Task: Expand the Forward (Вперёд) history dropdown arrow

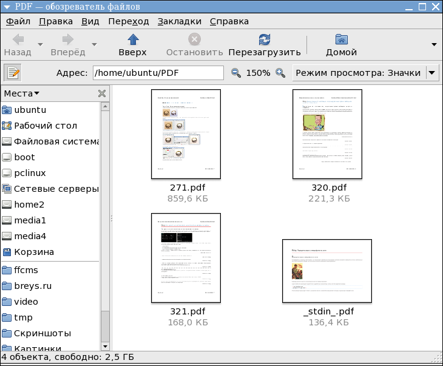Action: tap(94, 44)
